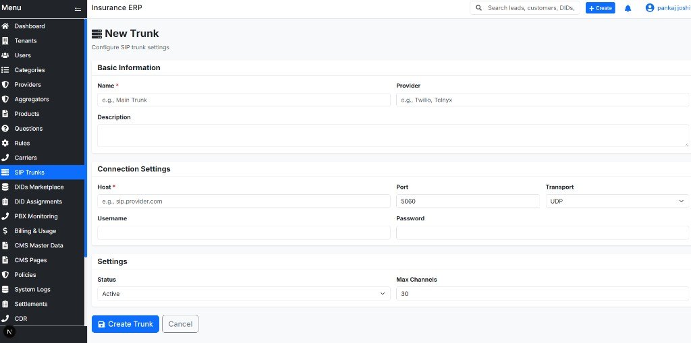Focus the trunk Name input field
The height and width of the screenshot is (343, 691).
pos(244,100)
